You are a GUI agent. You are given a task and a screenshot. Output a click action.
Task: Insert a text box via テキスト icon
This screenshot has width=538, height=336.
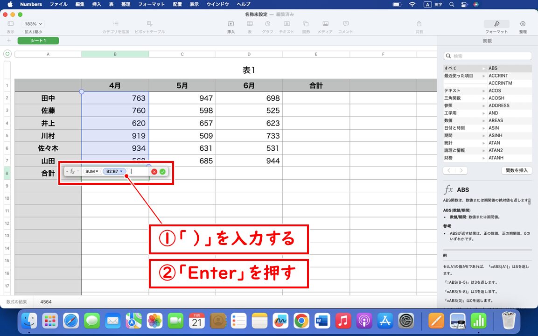[286, 26]
